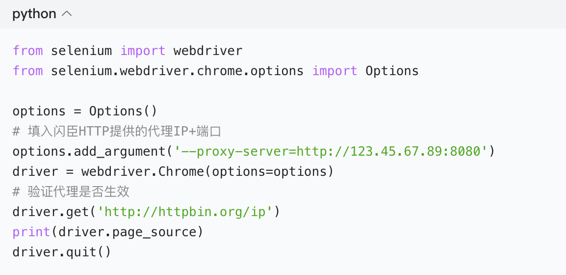The width and height of the screenshot is (566, 275).
Task: Click 'Options' at end of second import line
Action: pyautogui.click(x=392, y=71)
